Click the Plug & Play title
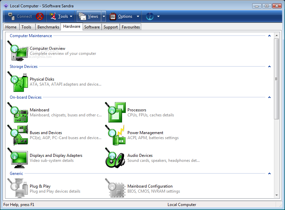 (40, 186)
